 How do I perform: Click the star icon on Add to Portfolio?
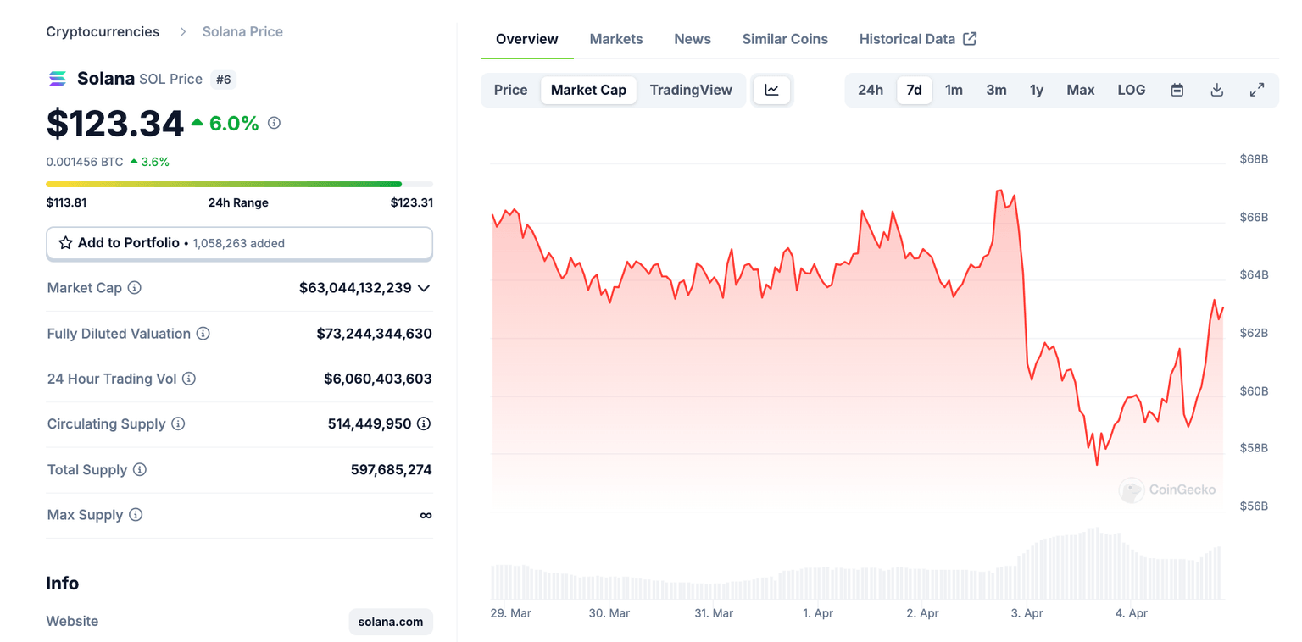[65, 243]
